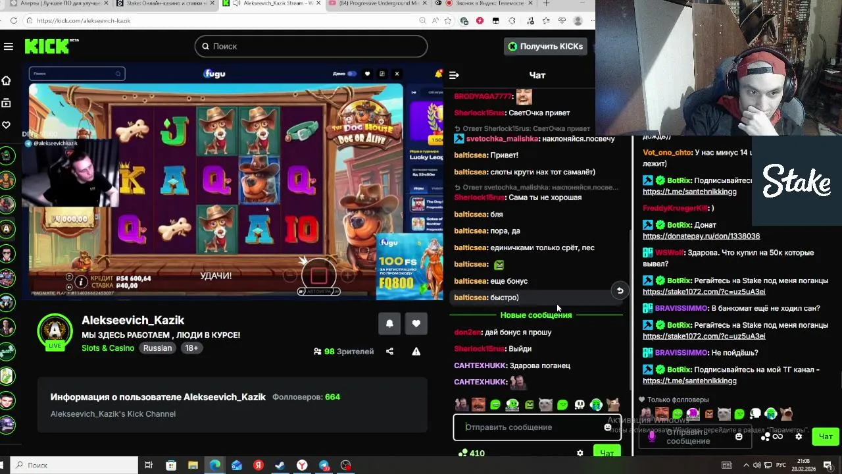Image resolution: width=842 pixels, height=474 pixels.
Task: Open the Slots & Casino category
Action: pos(108,348)
